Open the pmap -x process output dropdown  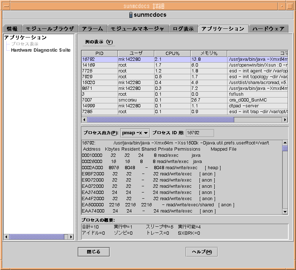pyautogui.click(x=135, y=133)
